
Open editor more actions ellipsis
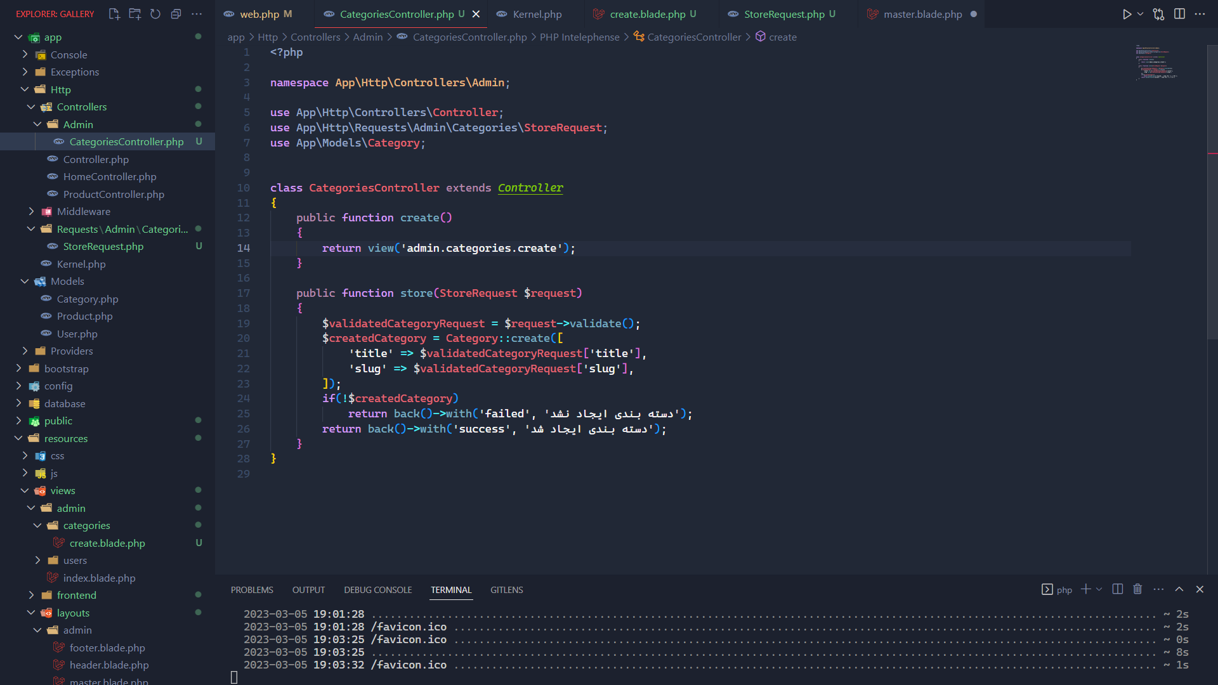pyautogui.click(x=1200, y=14)
